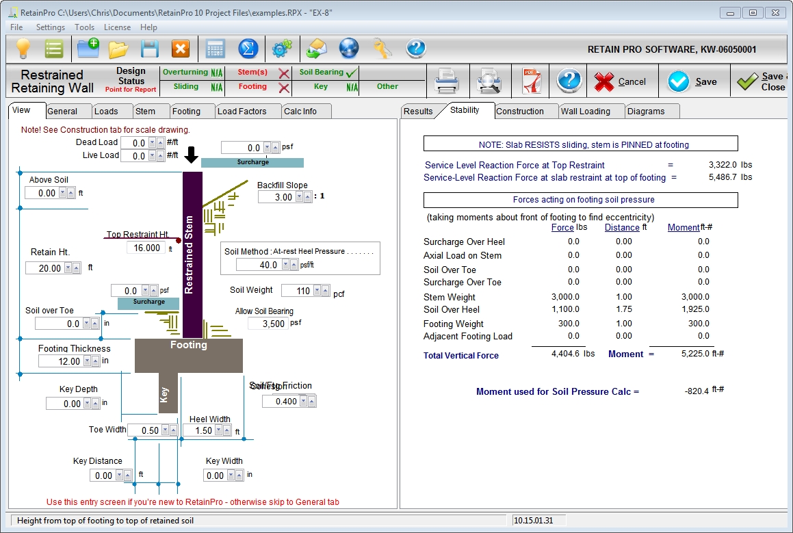This screenshot has height=533, width=793.
Task: Click the top surcharge psf input field
Action: (x=242, y=148)
